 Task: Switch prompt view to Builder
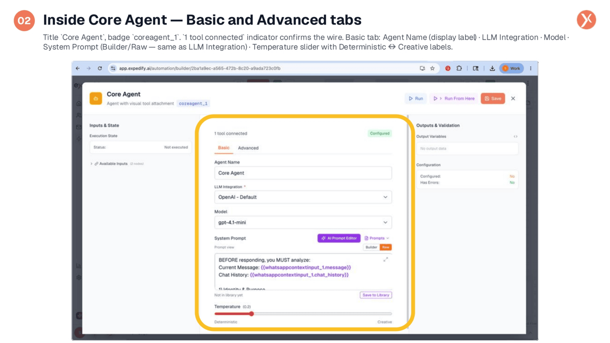coord(371,247)
